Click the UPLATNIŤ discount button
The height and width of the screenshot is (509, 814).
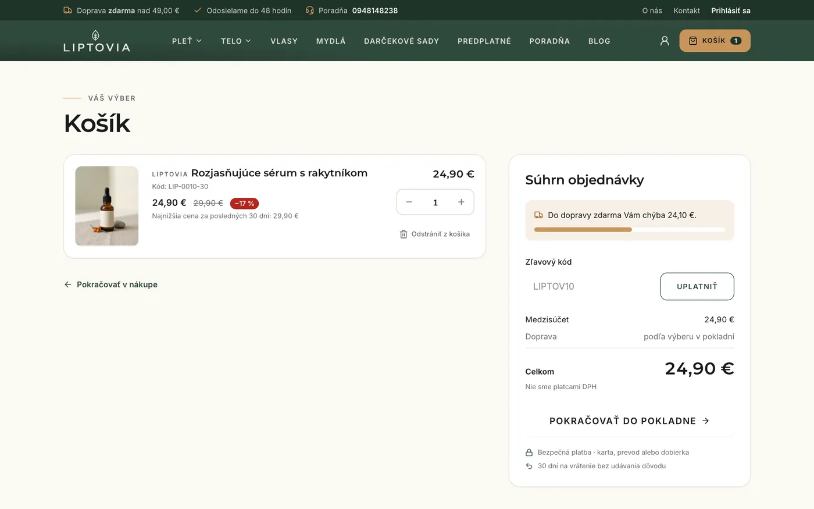pyautogui.click(x=697, y=286)
